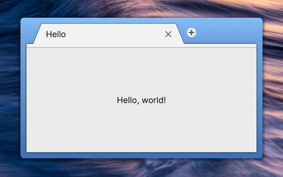Click the word "world!" in the page
The width and height of the screenshot is (283, 177).
click(154, 100)
